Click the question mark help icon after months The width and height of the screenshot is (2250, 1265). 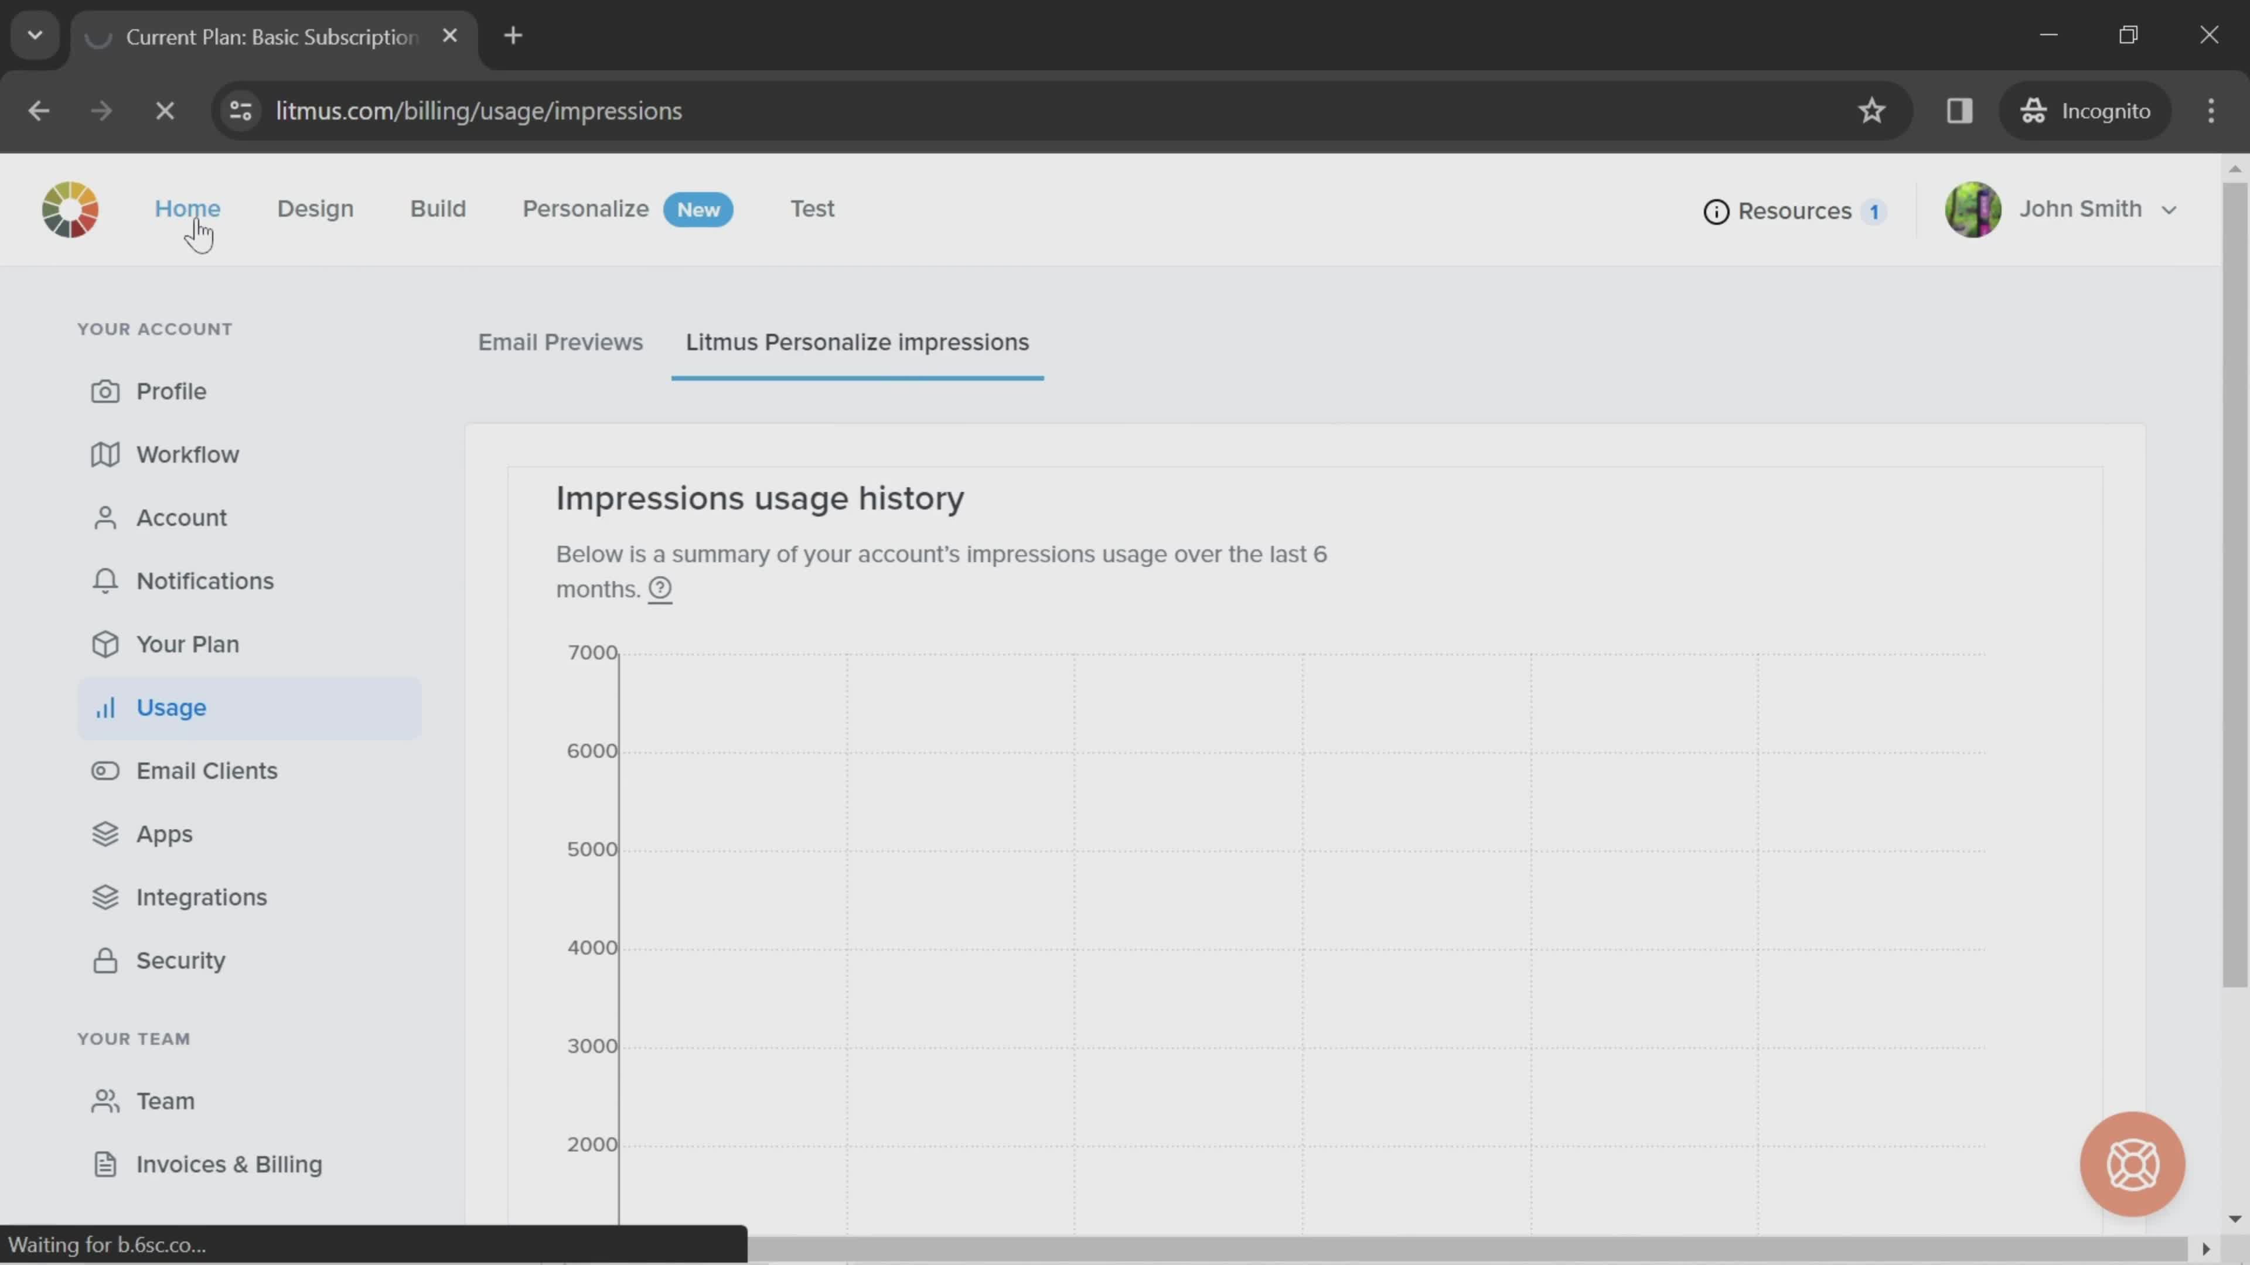coord(660,589)
